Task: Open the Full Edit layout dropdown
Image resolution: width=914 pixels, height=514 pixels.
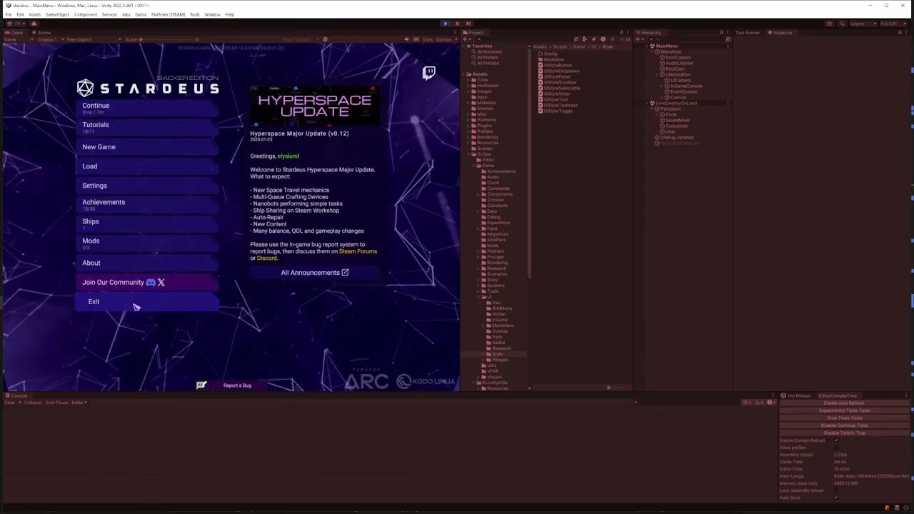Action: 892,24
